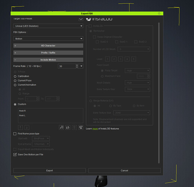Open the 'more' InstaLOD features link

point(95,129)
